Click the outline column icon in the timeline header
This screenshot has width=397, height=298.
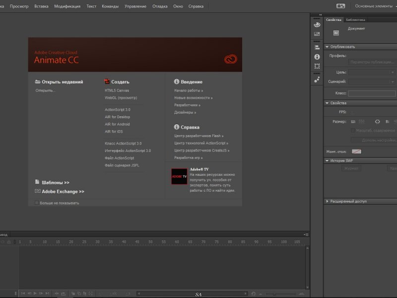point(15,242)
